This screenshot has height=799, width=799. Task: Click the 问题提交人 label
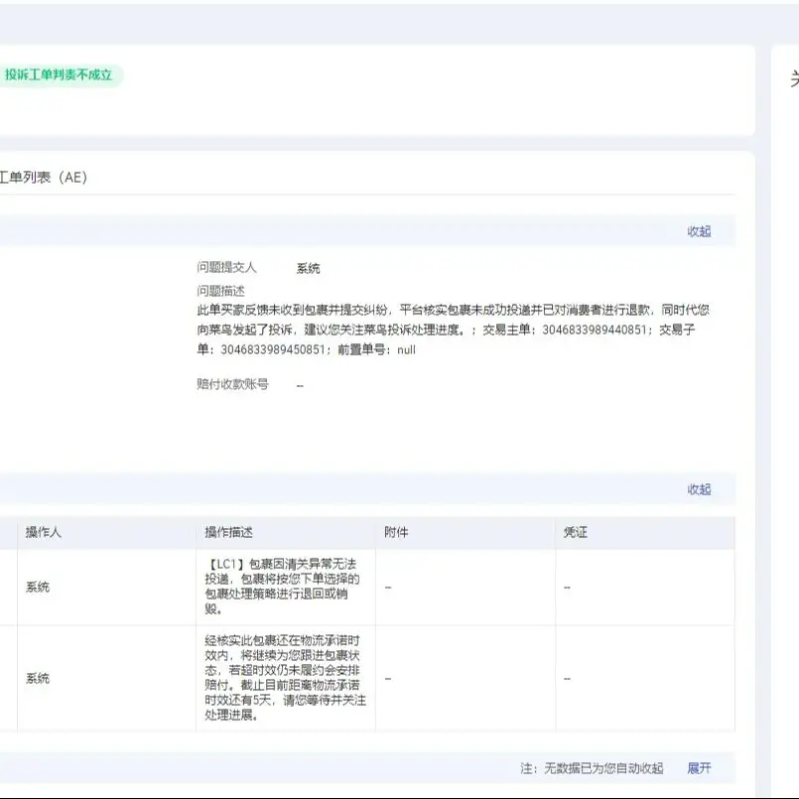[226, 267]
